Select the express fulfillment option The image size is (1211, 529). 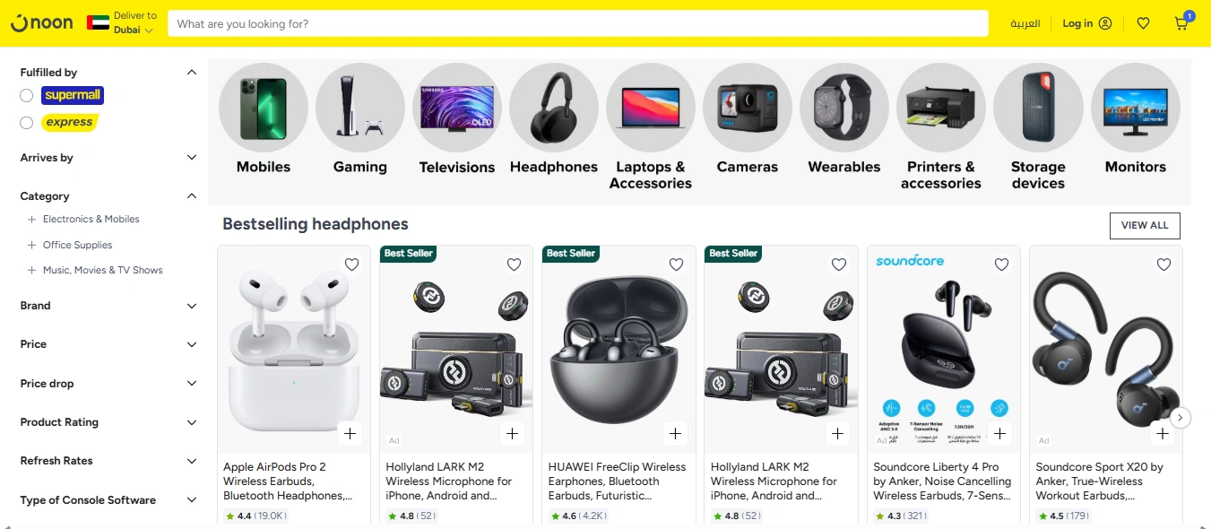[x=27, y=122]
